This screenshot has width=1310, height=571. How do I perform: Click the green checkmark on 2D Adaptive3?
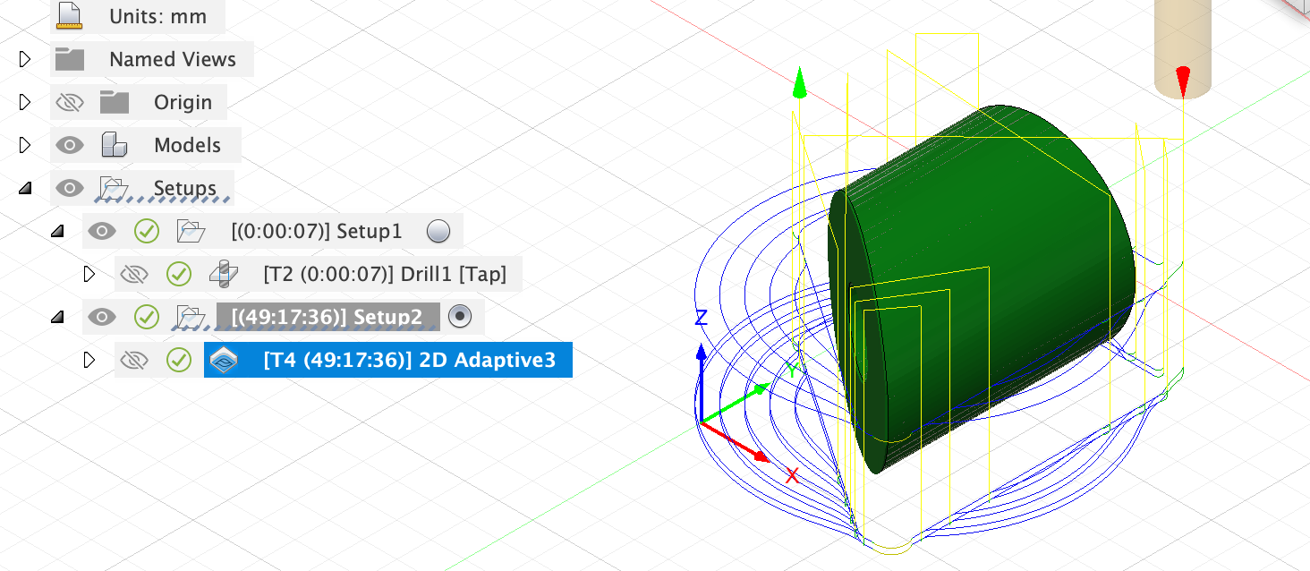[x=179, y=360]
